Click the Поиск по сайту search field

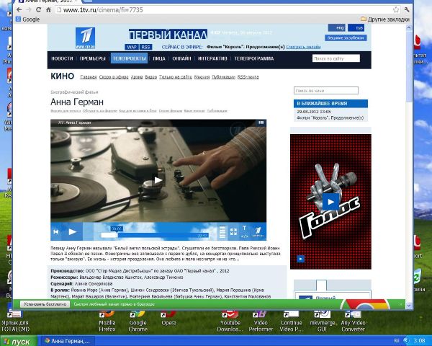(336, 58)
